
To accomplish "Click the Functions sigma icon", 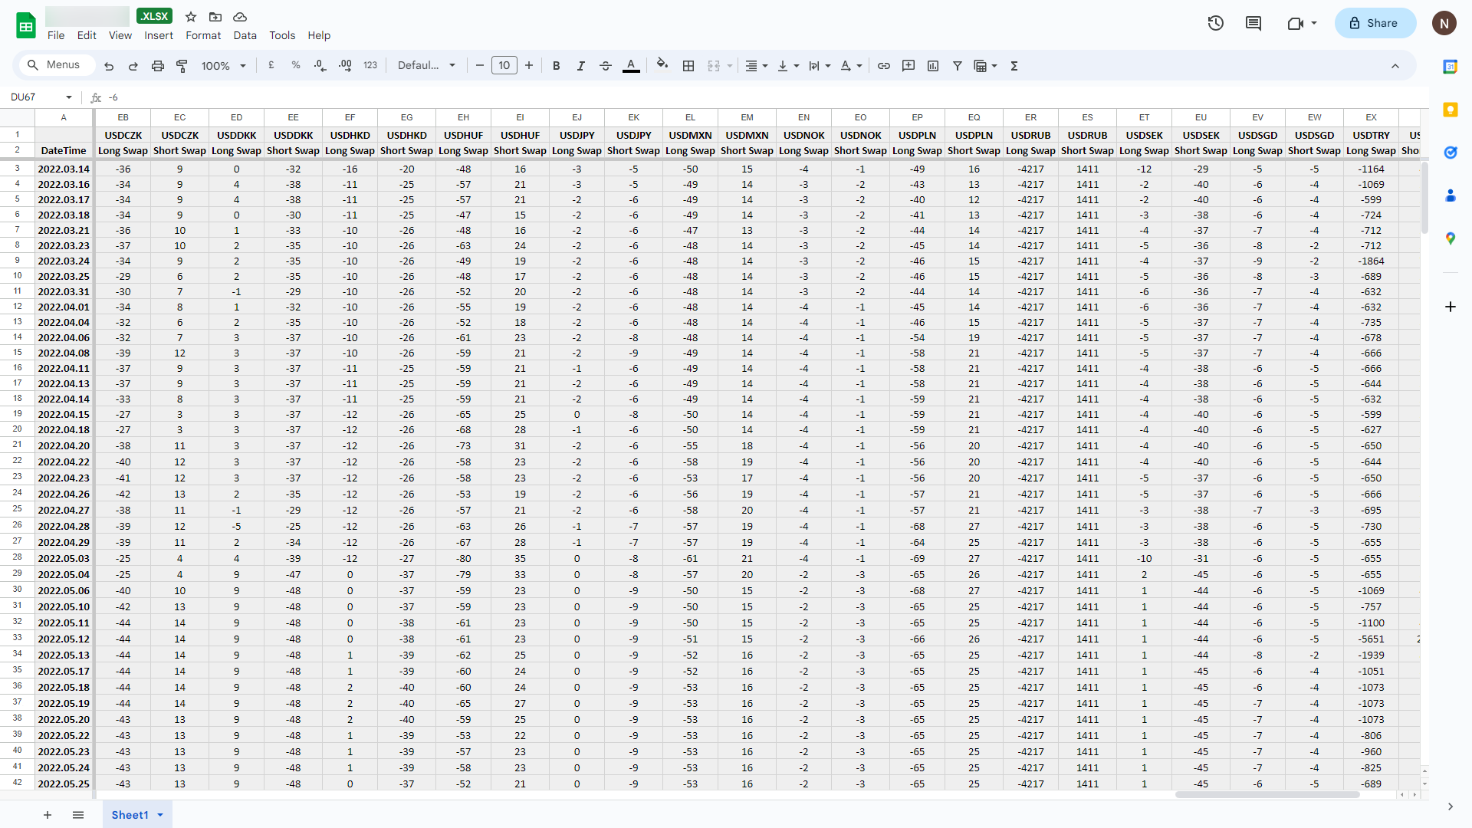I will 1014,66.
